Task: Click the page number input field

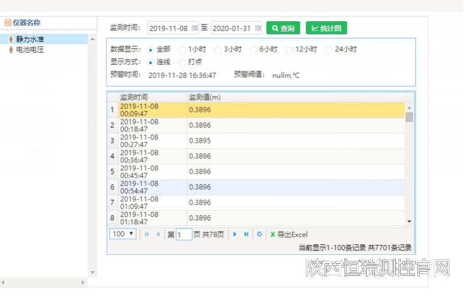Action: 184,235
